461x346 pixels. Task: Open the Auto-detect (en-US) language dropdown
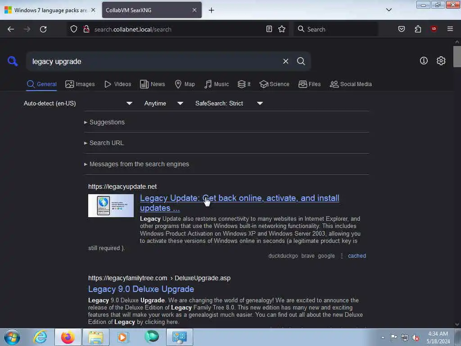click(x=78, y=103)
